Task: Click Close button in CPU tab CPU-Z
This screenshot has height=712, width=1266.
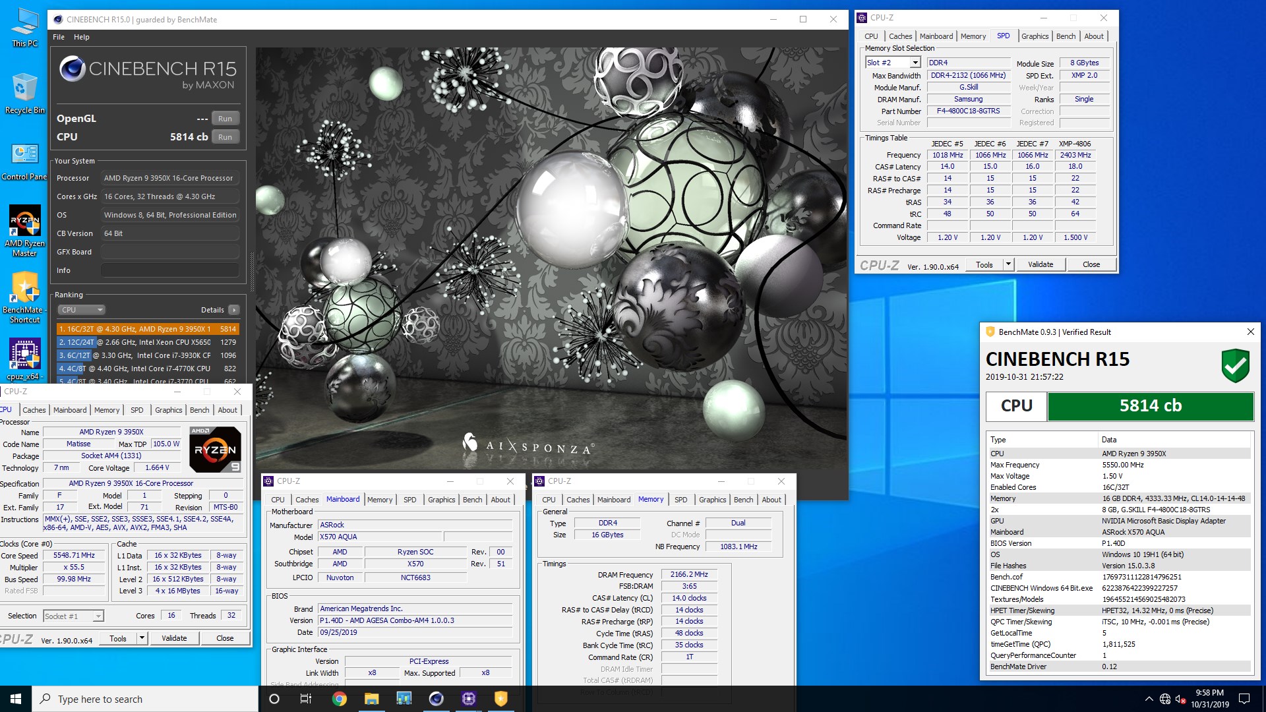Action: point(225,638)
